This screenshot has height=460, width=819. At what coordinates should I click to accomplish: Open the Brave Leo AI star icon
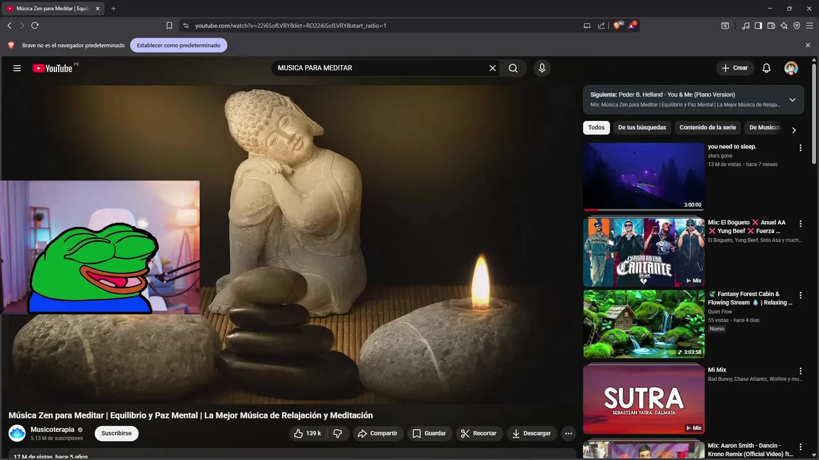click(x=784, y=26)
